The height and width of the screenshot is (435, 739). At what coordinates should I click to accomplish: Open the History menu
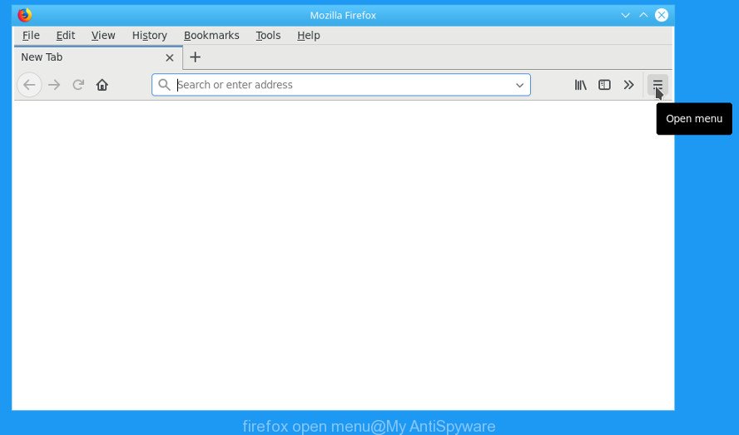point(150,35)
